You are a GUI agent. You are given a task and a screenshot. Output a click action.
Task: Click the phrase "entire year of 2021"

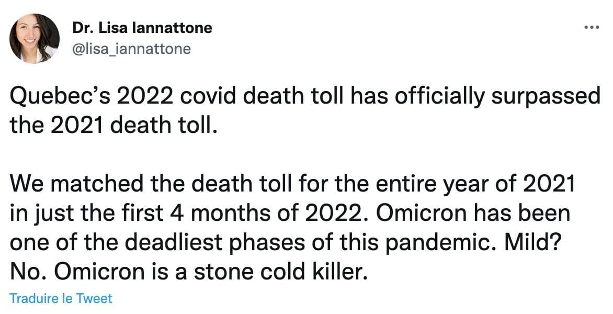coord(485,185)
